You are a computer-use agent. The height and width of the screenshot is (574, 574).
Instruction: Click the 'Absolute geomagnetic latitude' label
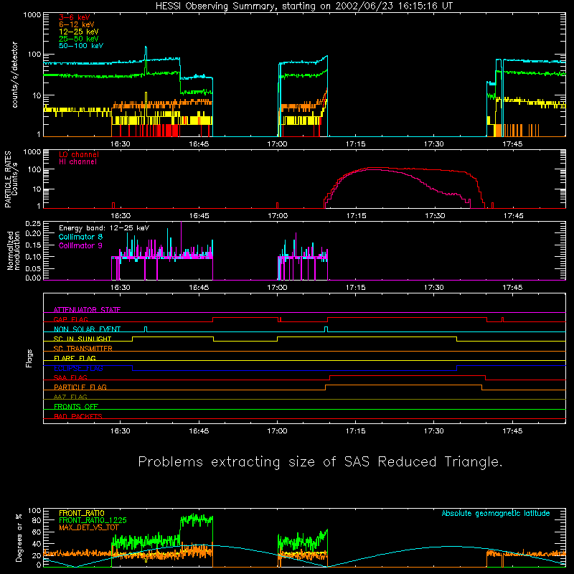click(x=496, y=513)
